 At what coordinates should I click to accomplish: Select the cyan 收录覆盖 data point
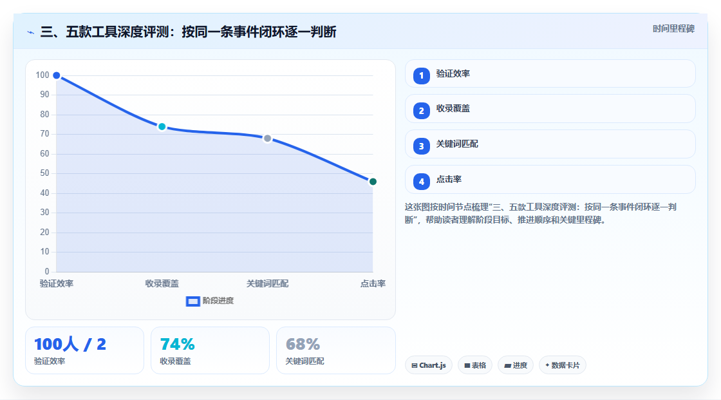tap(162, 127)
